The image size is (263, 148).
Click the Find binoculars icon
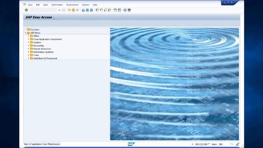[87, 10]
